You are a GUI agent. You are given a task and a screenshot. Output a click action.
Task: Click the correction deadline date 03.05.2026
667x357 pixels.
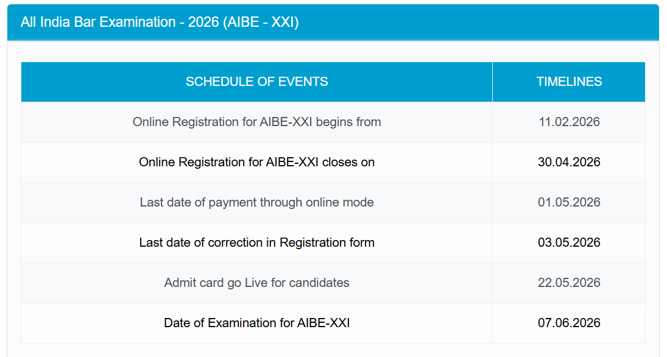pyautogui.click(x=569, y=242)
